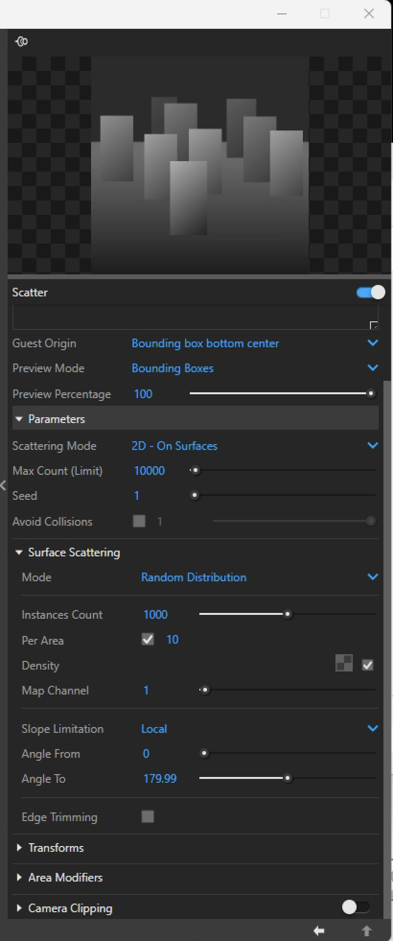
Task: Toggle the Scatter enable switch off
Action: 370,292
